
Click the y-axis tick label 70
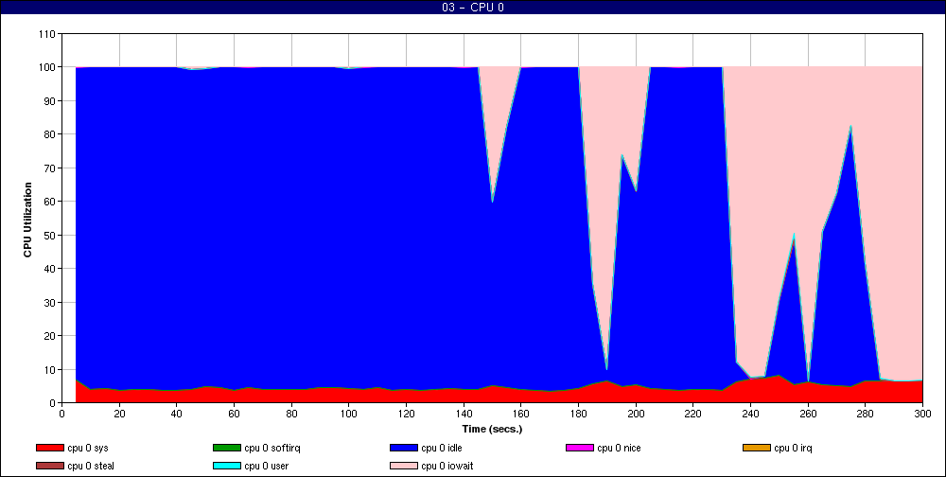[x=51, y=168]
